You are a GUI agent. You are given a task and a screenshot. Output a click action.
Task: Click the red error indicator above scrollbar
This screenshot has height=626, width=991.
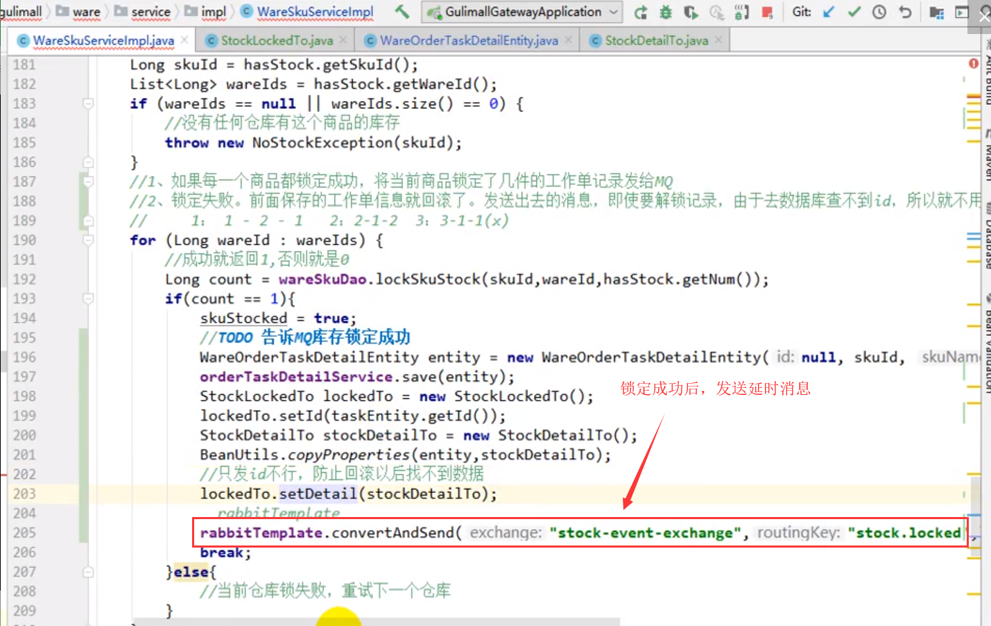[x=974, y=64]
